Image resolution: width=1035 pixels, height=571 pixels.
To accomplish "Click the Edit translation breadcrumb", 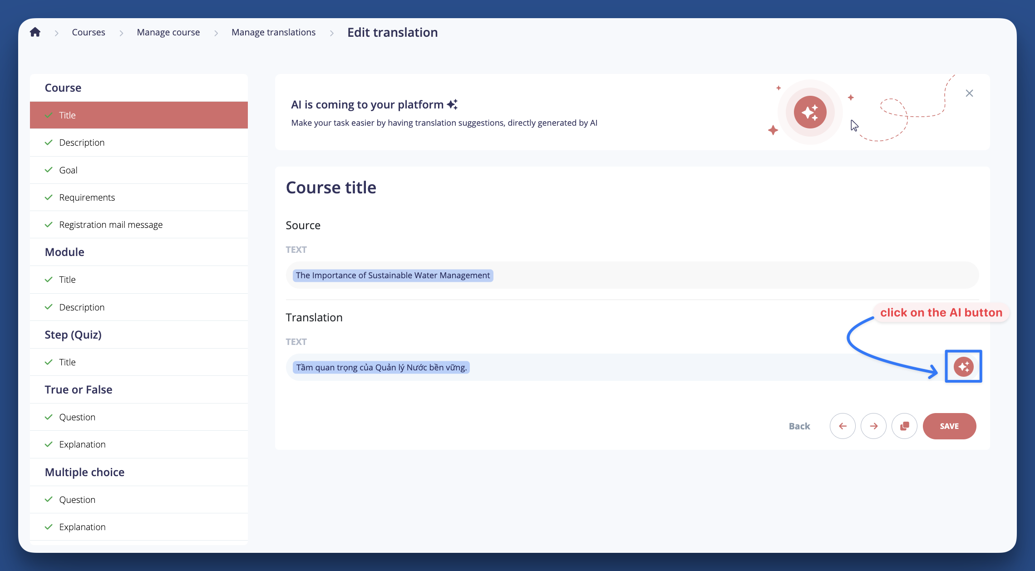I will (x=393, y=32).
